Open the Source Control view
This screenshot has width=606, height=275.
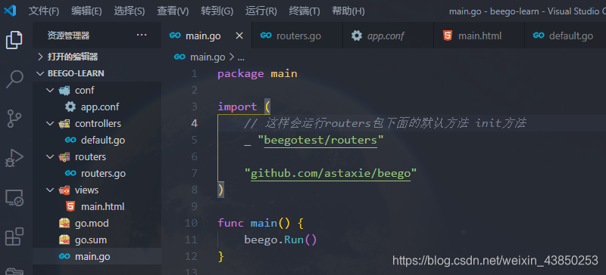pyautogui.click(x=14, y=119)
